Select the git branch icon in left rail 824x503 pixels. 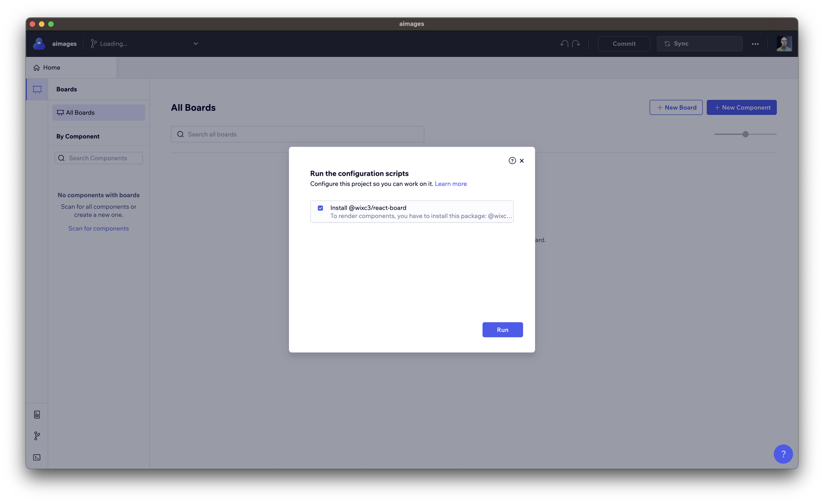37,435
